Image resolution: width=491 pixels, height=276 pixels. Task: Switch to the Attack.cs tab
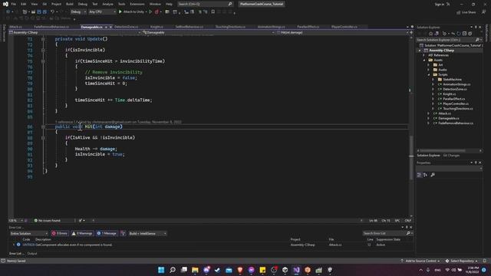(15, 27)
